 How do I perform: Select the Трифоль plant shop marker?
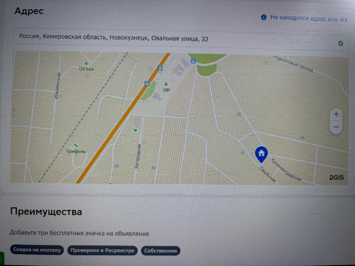point(76,145)
